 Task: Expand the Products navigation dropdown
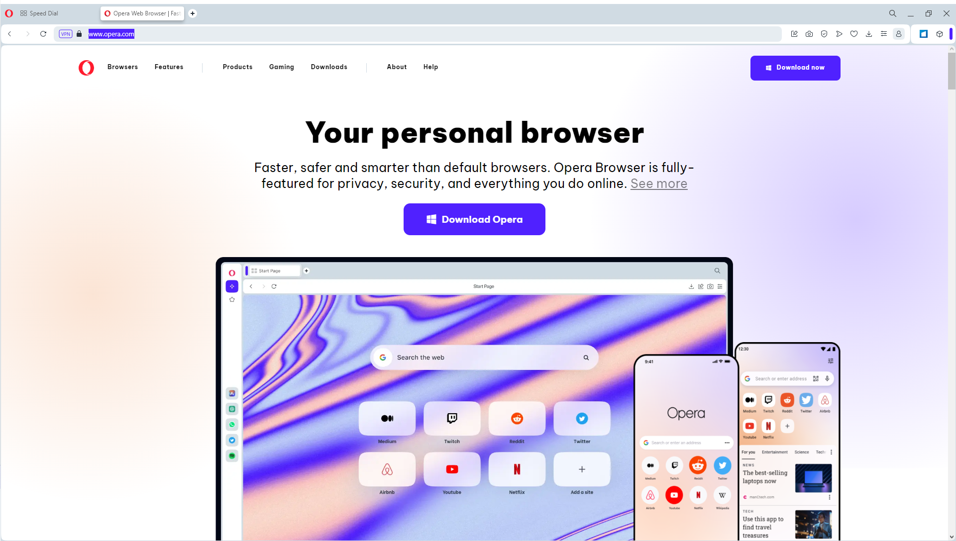[238, 66]
